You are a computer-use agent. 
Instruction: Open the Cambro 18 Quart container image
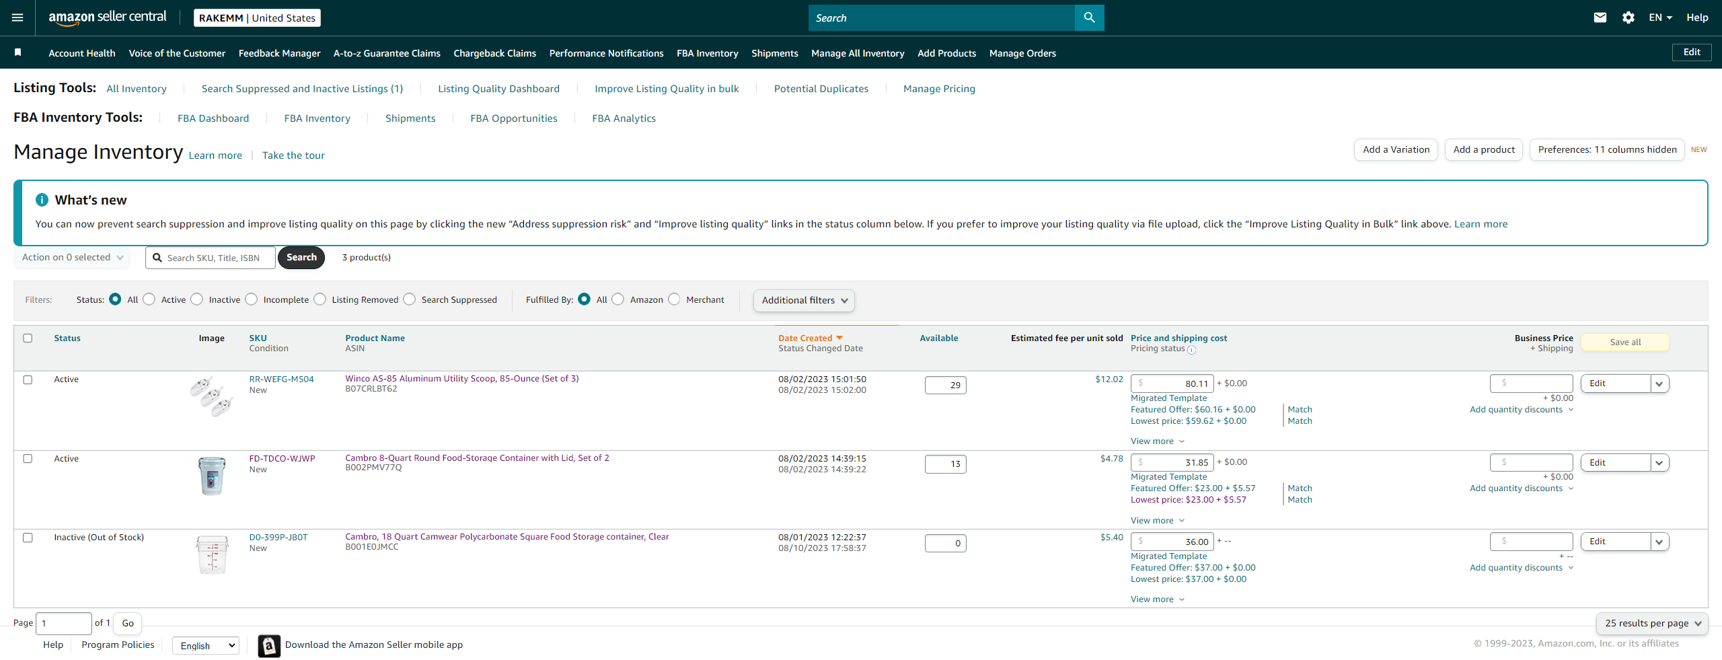click(212, 554)
